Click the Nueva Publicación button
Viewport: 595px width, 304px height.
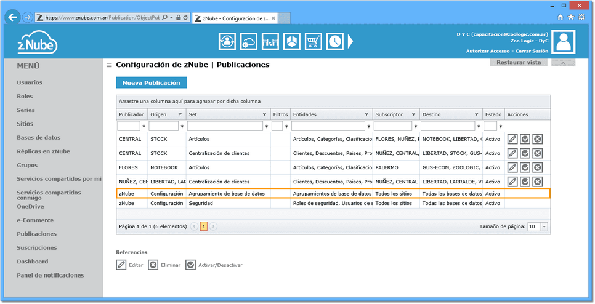click(x=151, y=82)
